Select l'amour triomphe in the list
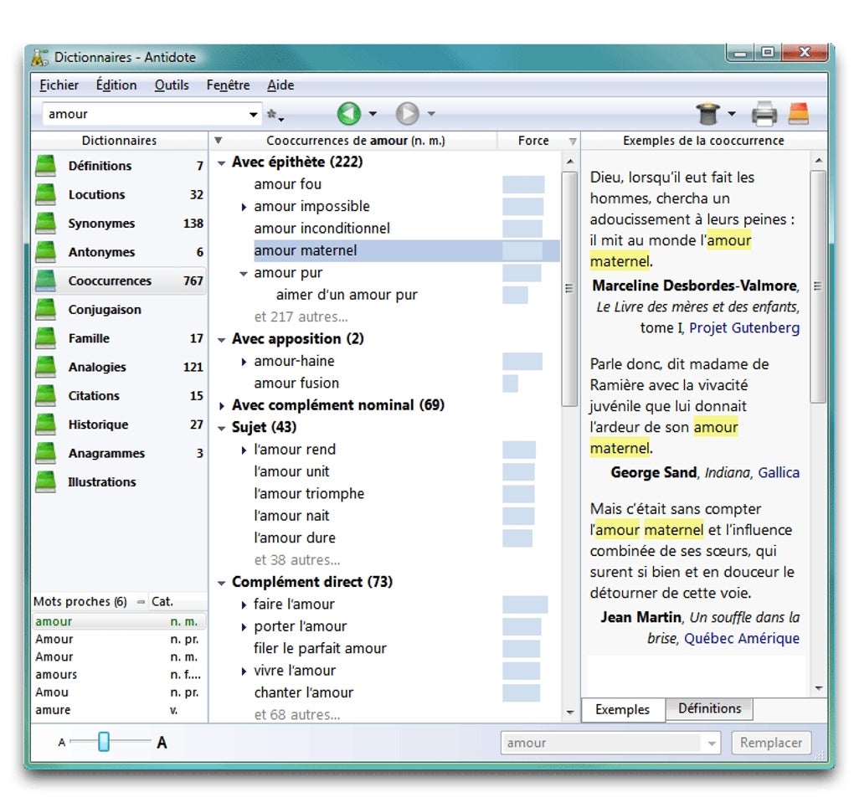Viewport: 854px width, 808px height. (x=309, y=494)
